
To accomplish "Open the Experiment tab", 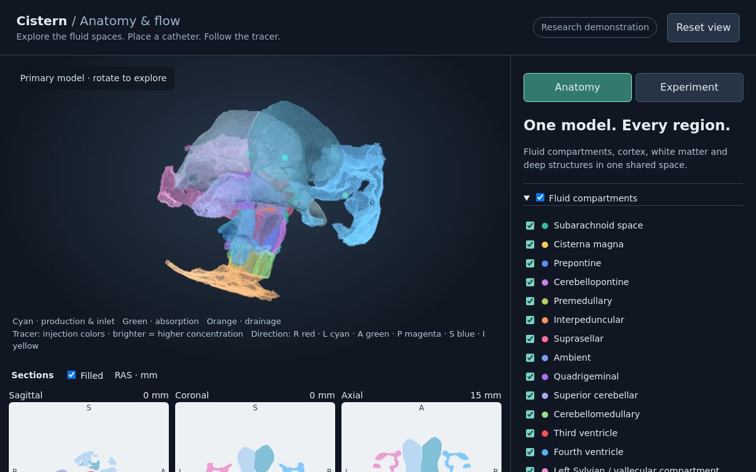I will coord(689,87).
